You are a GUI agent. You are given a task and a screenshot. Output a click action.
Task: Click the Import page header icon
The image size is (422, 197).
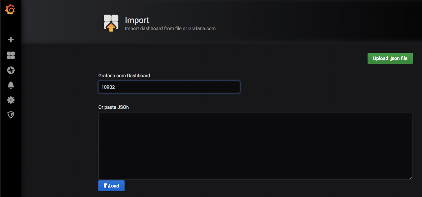(111, 23)
